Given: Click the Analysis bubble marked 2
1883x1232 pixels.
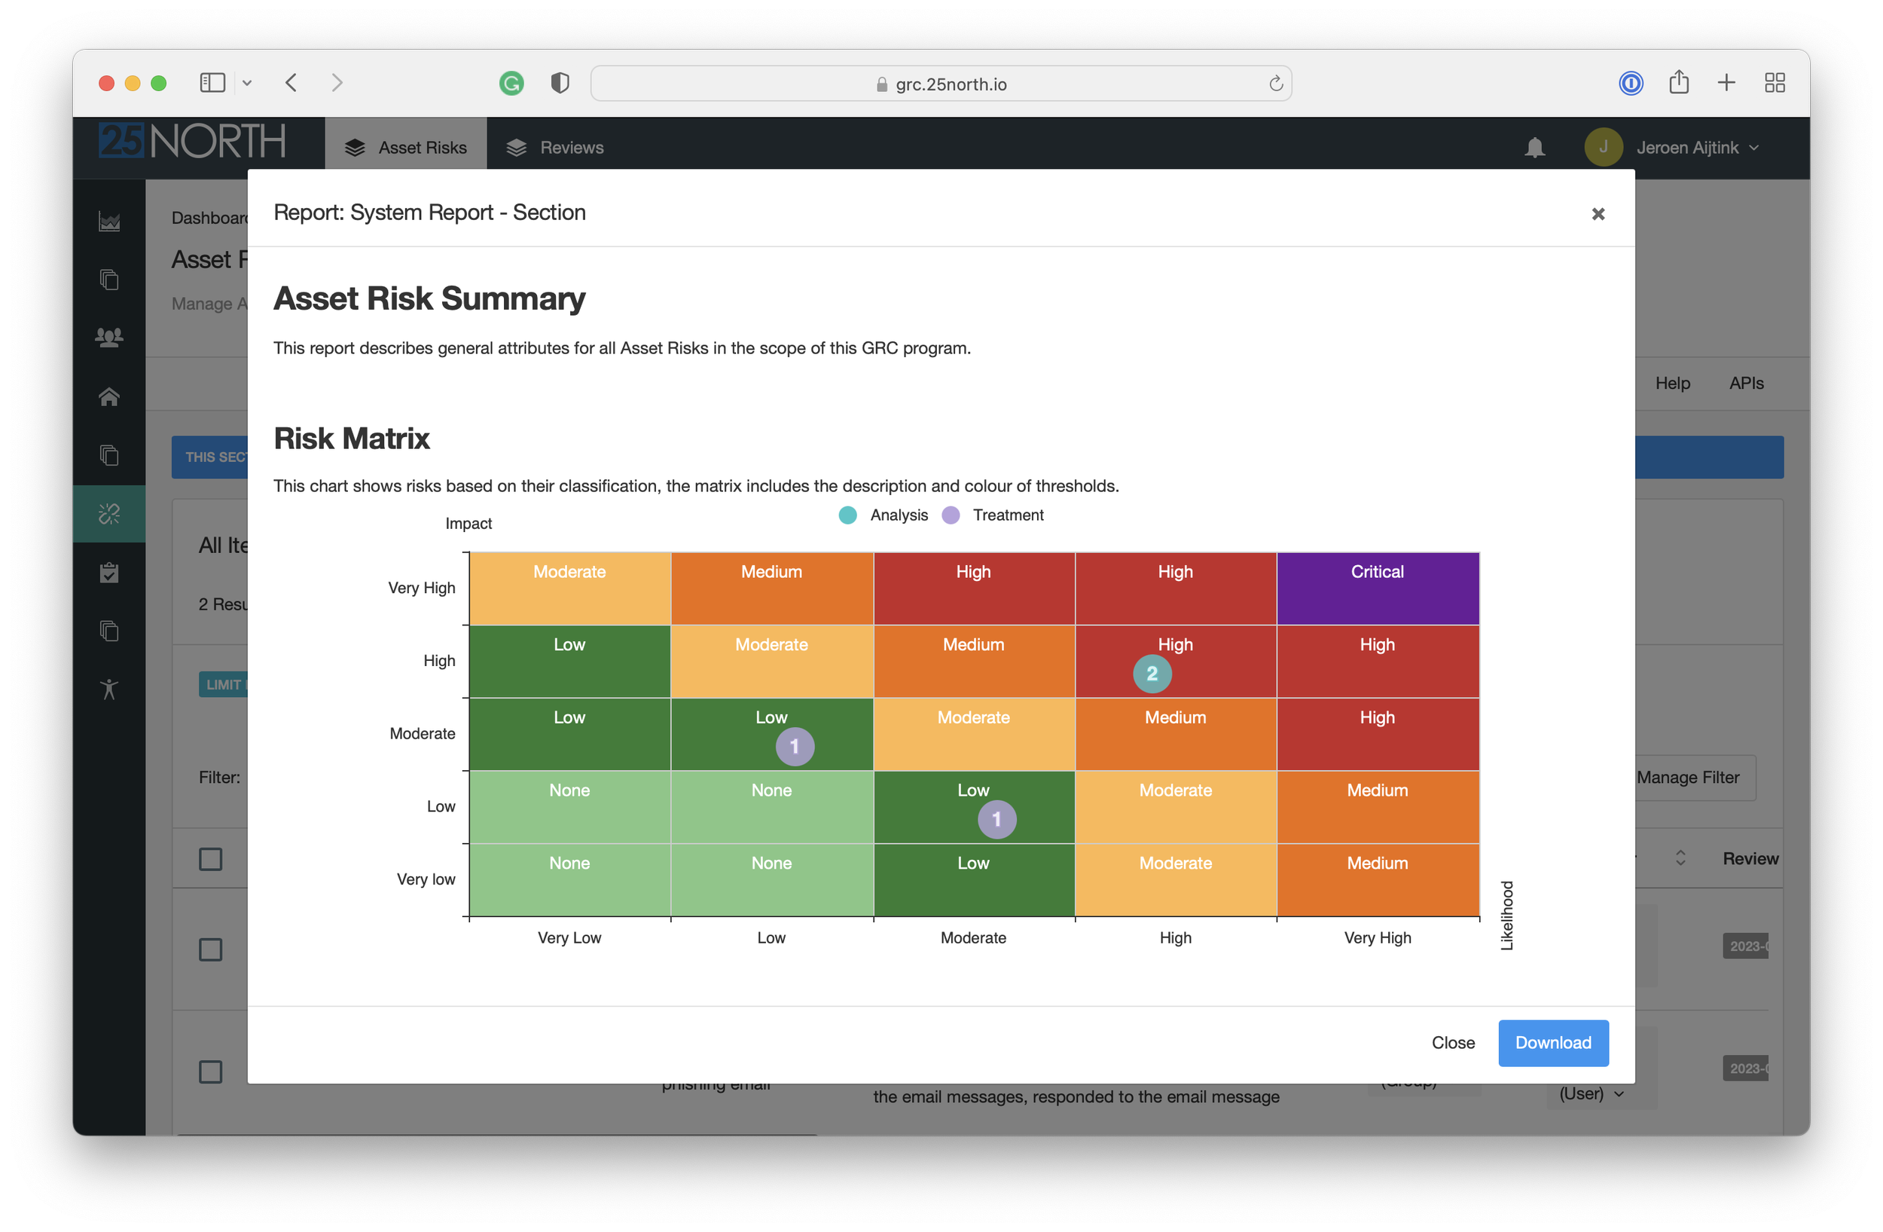Looking at the screenshot, I should [1151, 674].
